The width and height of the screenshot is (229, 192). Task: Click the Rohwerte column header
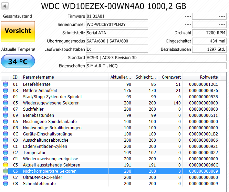(x=201, y=77)
